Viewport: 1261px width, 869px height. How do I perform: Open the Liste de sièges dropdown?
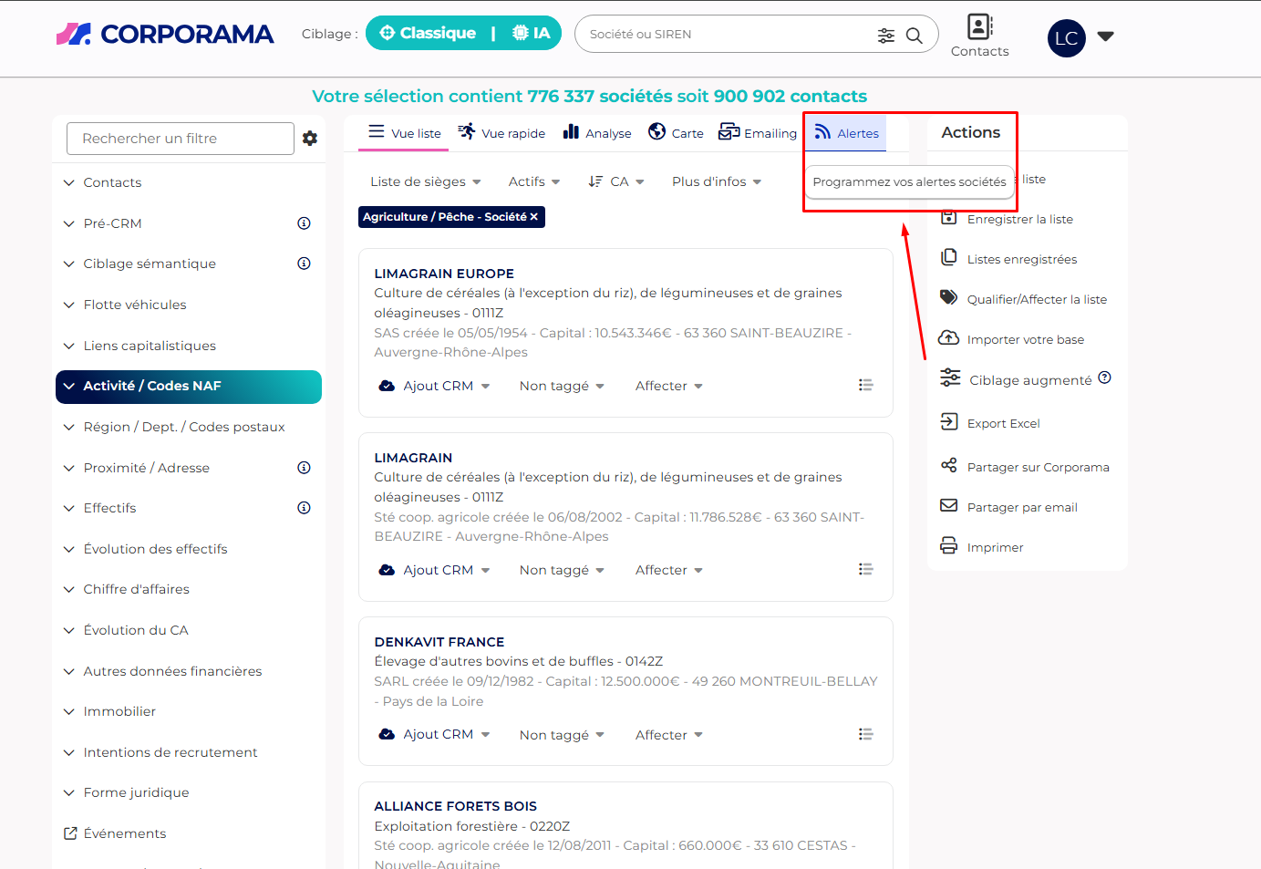[425, 181]
